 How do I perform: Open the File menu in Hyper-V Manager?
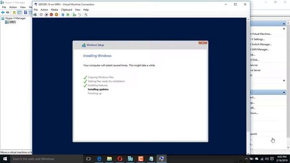(4, 7)
